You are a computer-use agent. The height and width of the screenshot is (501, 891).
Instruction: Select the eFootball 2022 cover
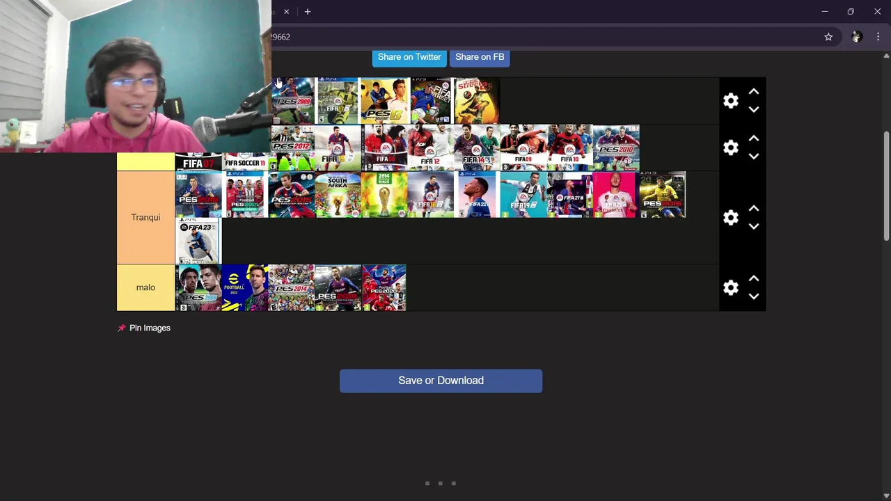(245, 287)
